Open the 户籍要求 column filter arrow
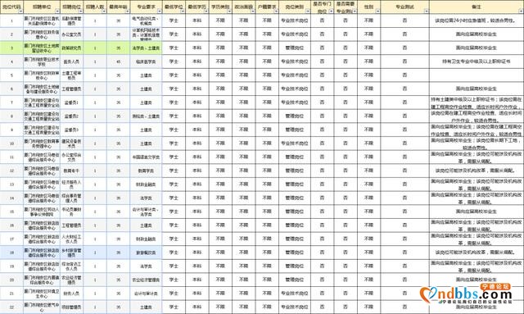This screenshot has height=314, width=524. pos(276,11)
